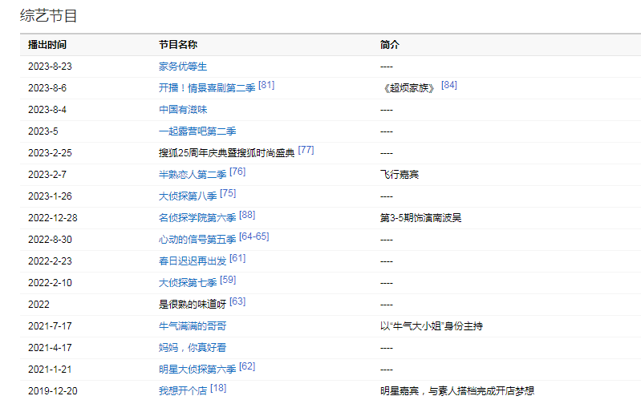Open citation [88] reference

[x=247, y=215]
